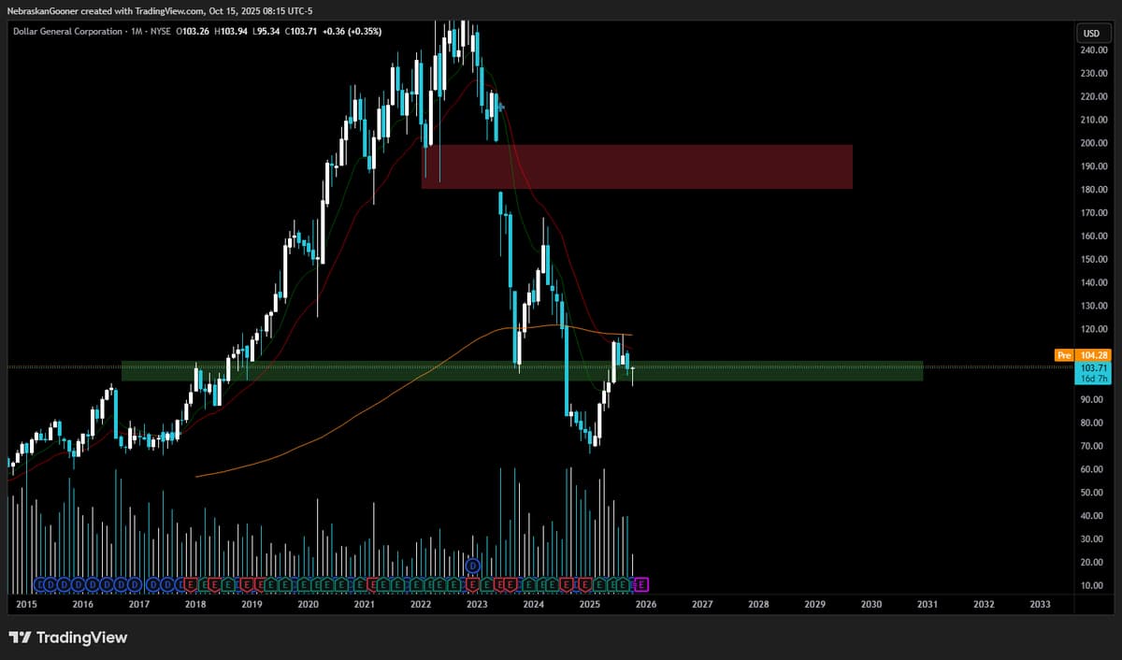Click the leftmost blue dividend marker
The width and height of the screenshot is (1122, 660).
point(40,585)
